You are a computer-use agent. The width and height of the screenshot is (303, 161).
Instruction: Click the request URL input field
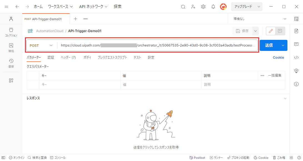coord(157,45)
